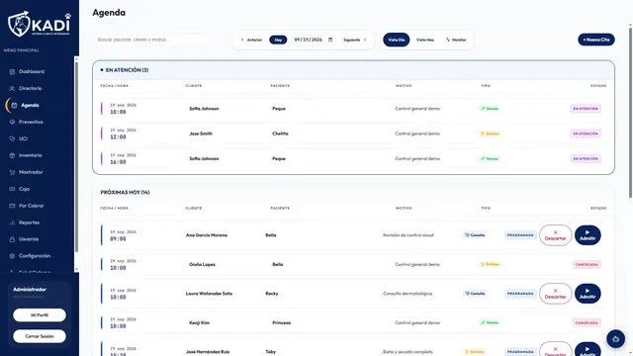Open the date picker calendar icon
This screenshot has width=633, height=356.
click(x=330, y=40)
